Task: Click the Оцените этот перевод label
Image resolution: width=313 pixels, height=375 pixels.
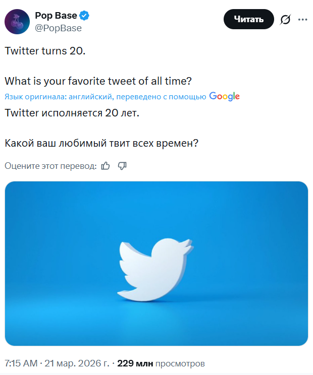Action: 50,166
